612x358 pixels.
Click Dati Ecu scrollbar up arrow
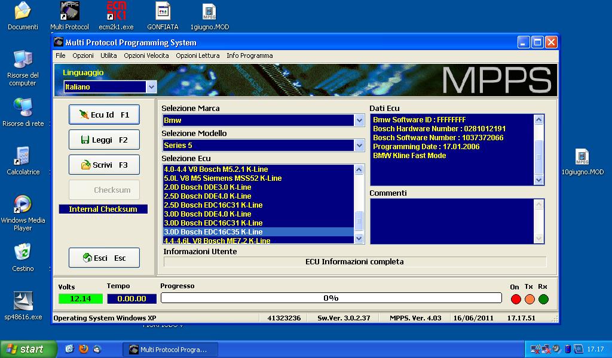pyautogui.click(x=538, y=119)
